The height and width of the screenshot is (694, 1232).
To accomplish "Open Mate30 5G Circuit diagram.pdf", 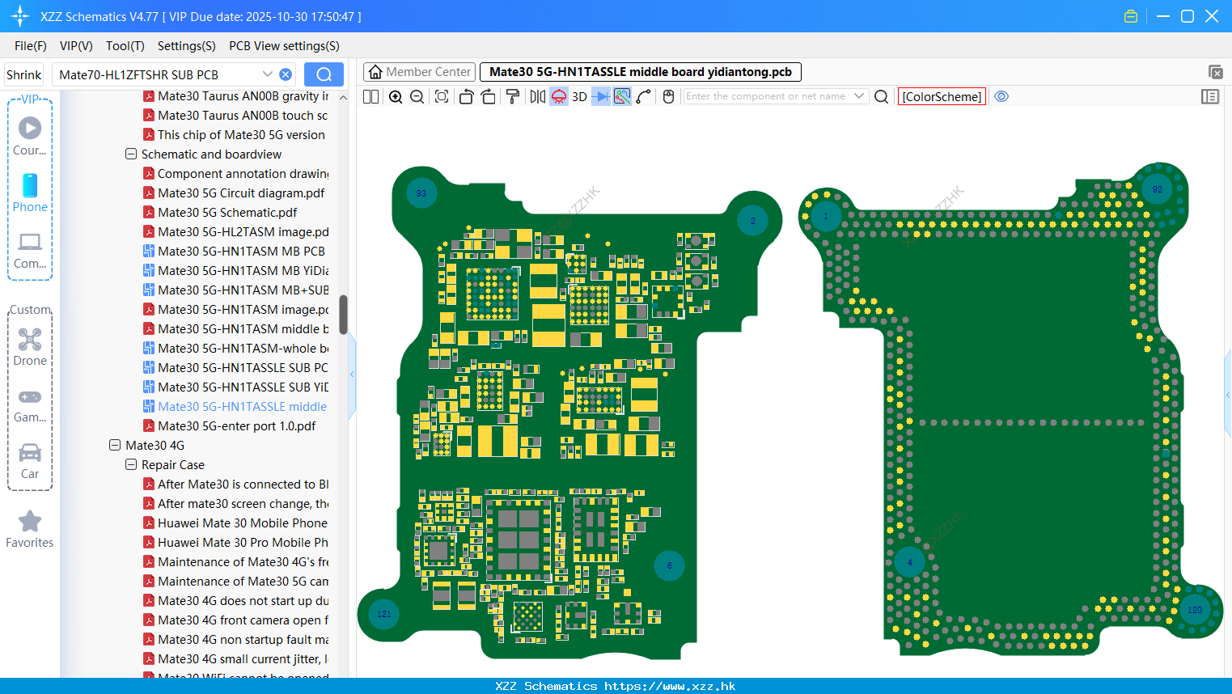I will coord(241,193).
